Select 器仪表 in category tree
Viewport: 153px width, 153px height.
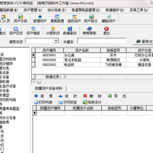(5, 68)
